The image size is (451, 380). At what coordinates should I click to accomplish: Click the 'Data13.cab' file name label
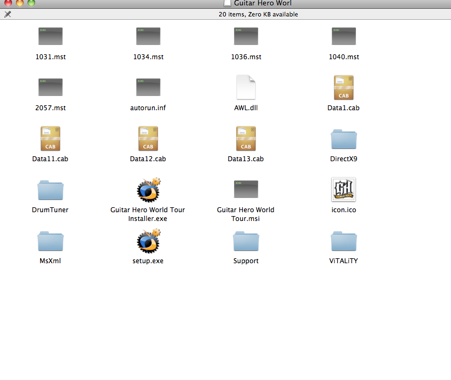(246, 159)
